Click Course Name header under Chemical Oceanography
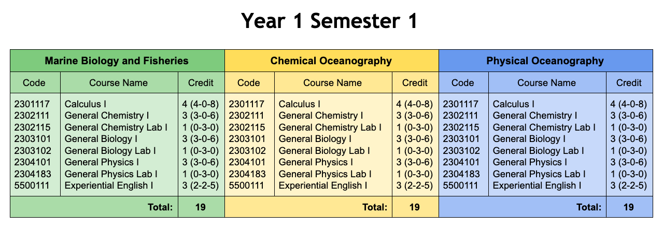 tap(332, 83)
